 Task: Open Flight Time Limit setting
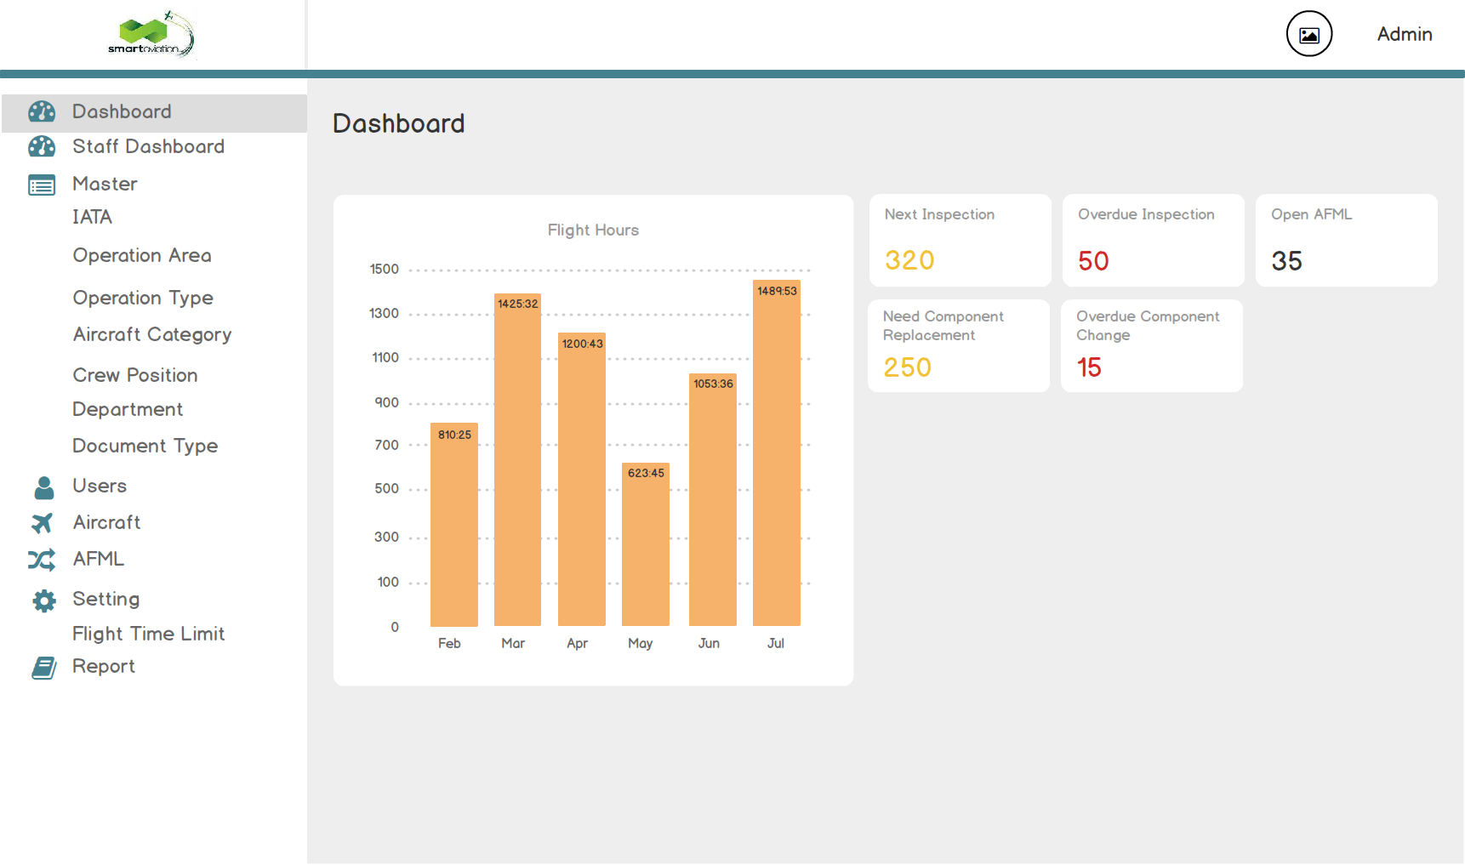coord(149,634)
